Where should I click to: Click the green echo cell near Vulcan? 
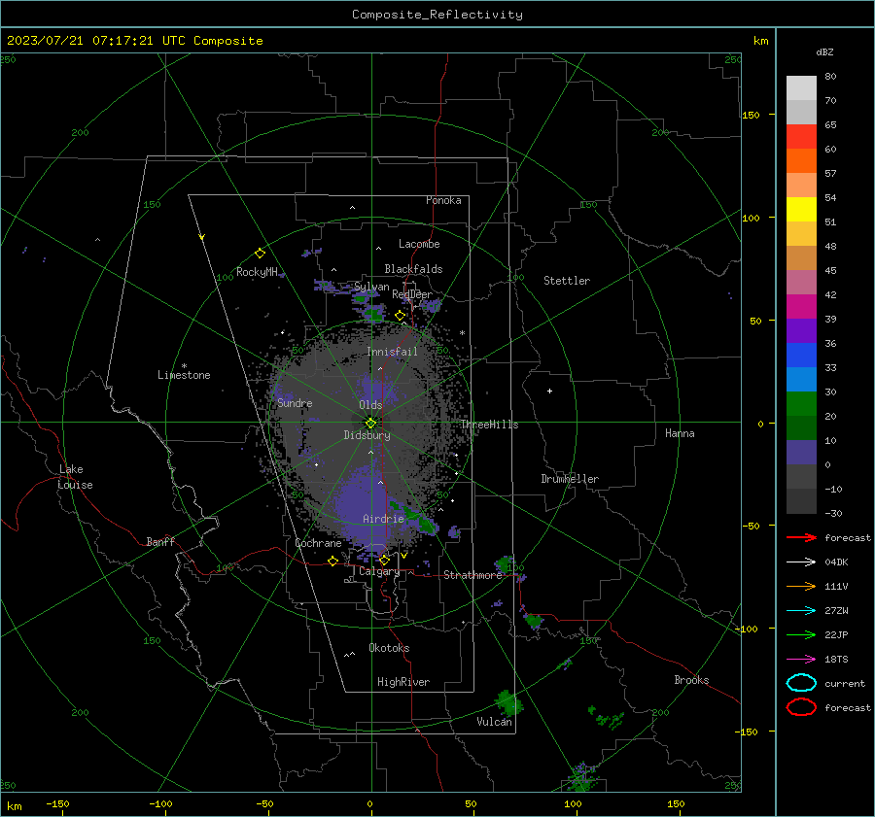pos(508,702)
